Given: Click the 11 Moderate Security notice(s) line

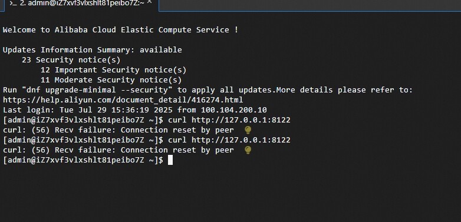Looking at the screenshot, I should 111,80.
